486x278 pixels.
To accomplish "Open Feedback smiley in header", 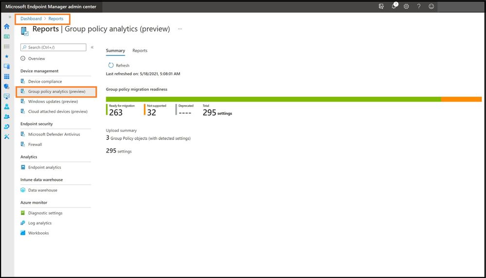I will 431,6.
